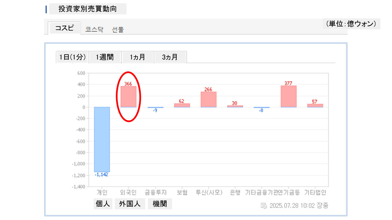This screenshot has width=392, height=220.
Task: Switch to the 1週間 period tab
Action: point(105,57)
